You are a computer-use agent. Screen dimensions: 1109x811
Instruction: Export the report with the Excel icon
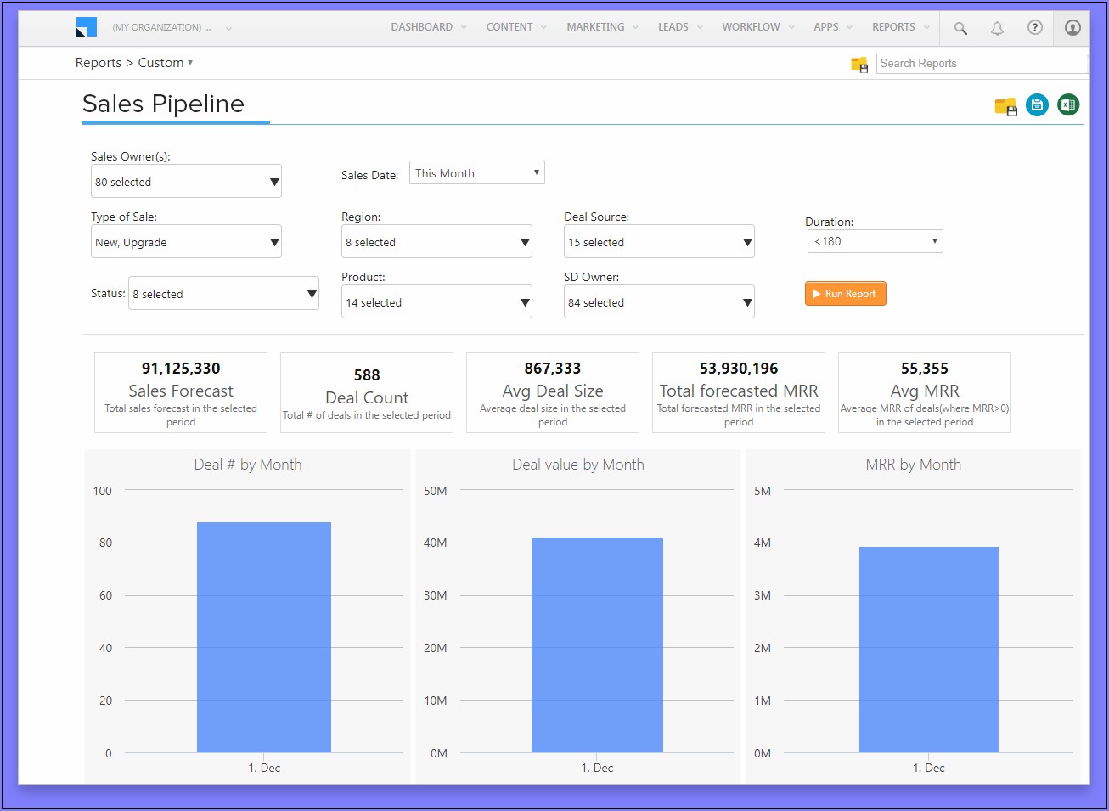coord(1067,105)
